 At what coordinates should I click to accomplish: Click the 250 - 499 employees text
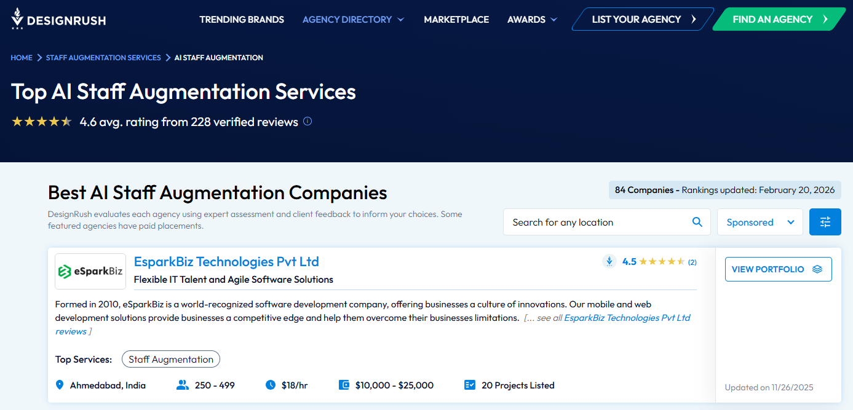pyautogui.click(x=215, y=385)
